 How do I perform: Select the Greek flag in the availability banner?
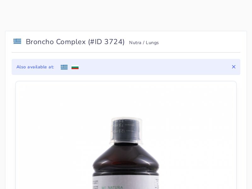tap(64, 67)
